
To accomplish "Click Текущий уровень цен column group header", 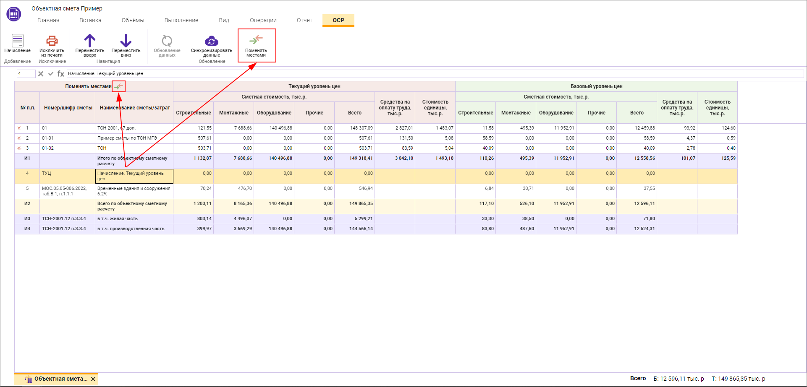I will pyautogui.click(x=314, y=86).
